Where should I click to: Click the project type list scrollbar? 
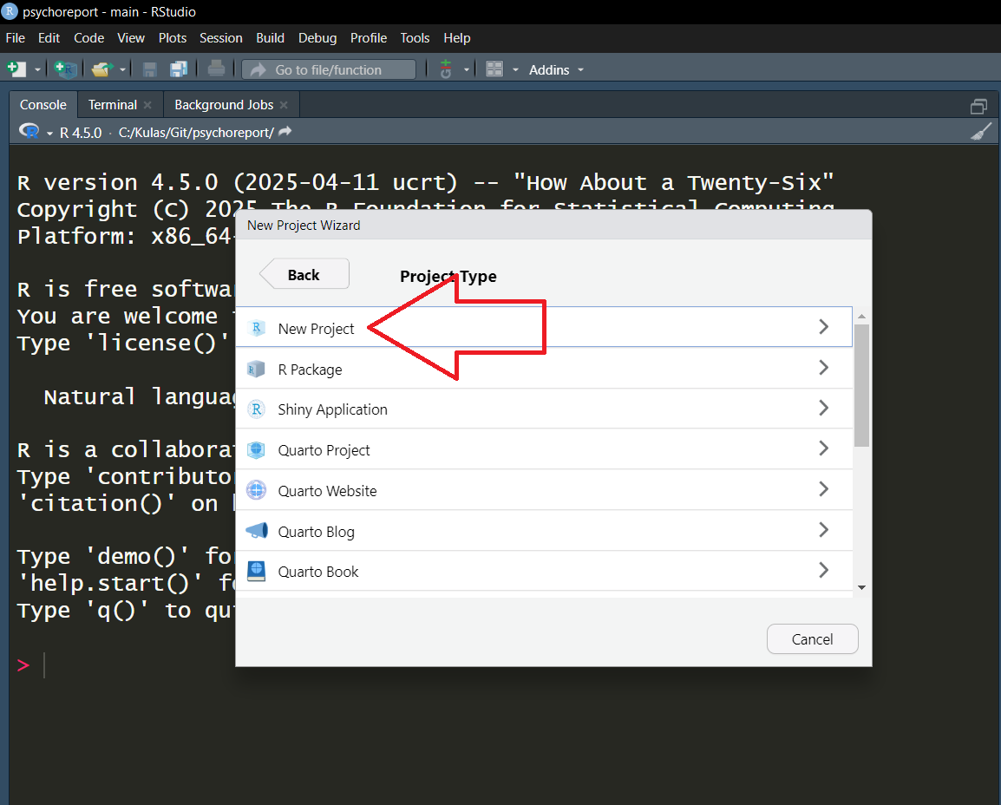click(861, 386)
